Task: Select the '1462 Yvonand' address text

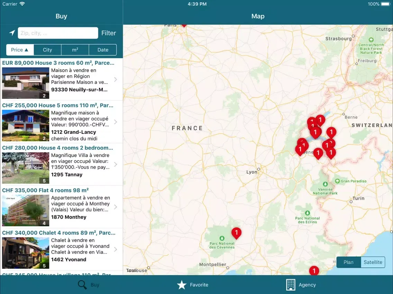Action: tap(69, 259)
